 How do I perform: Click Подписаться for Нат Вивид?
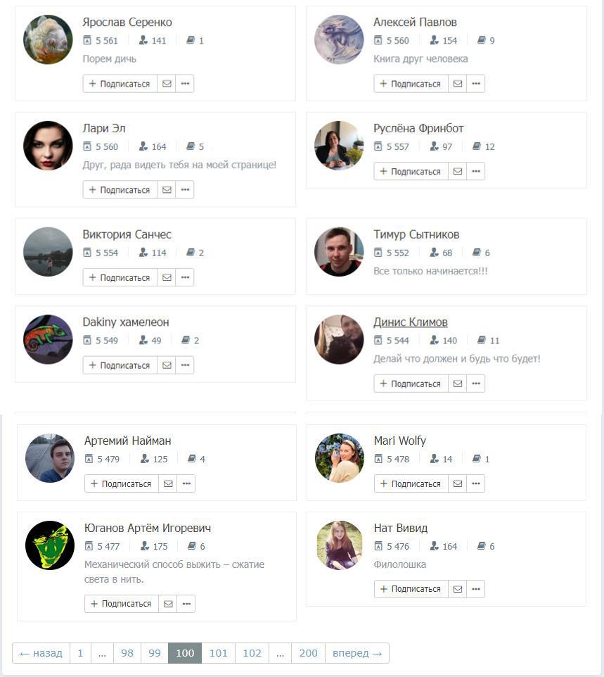[x=411, y=589]
